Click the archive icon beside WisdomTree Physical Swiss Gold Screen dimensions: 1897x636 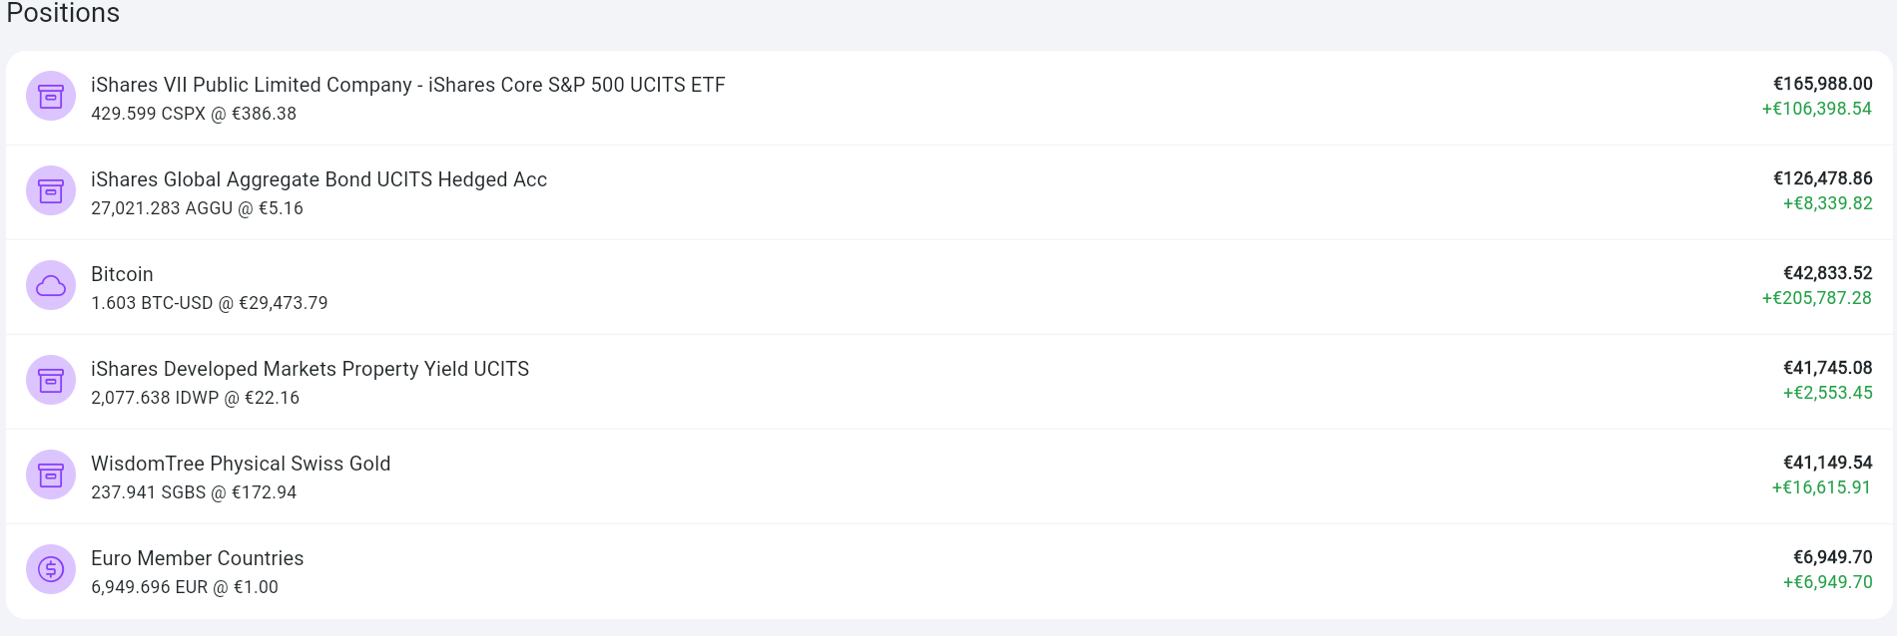51,476
